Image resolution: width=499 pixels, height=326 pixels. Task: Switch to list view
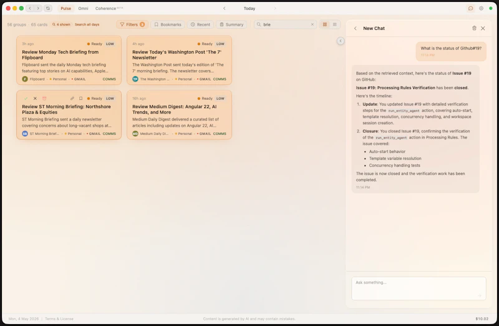pyautogui.click(x=334, y=24)
